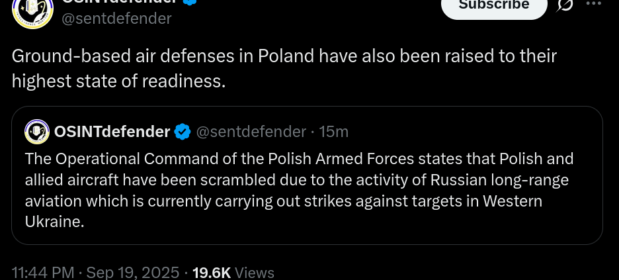View the 19.6K Views count details
Viewport: 619px width, 280px height.
click(x=233, y=273)
